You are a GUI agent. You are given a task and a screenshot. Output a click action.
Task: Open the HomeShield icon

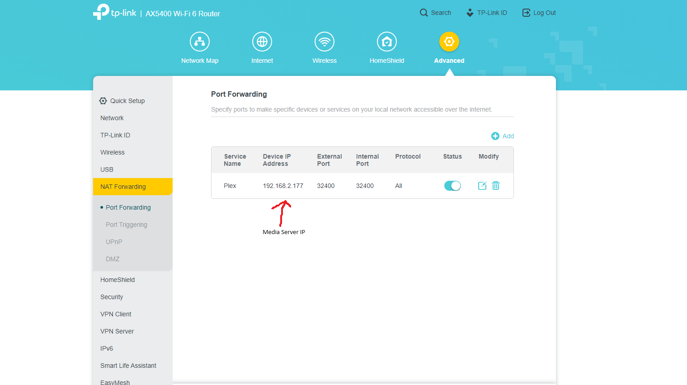(387, 42)
